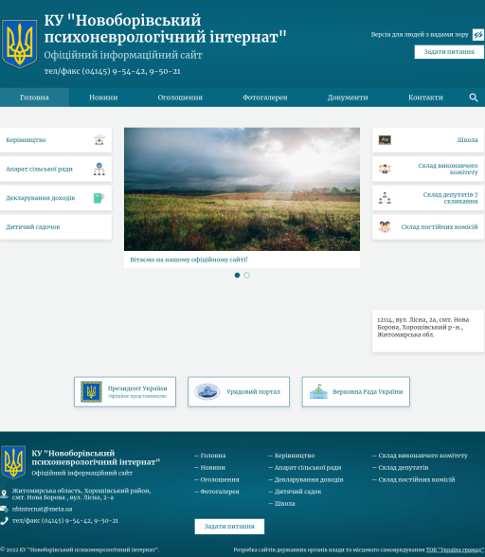Open the Новини menu item

point(103,98)
